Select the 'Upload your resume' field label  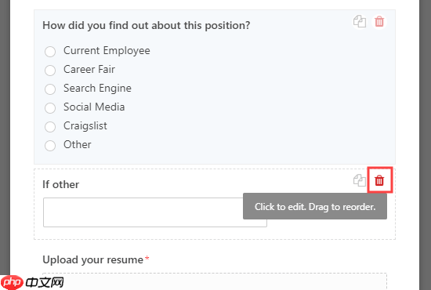(x=93, y=259)
